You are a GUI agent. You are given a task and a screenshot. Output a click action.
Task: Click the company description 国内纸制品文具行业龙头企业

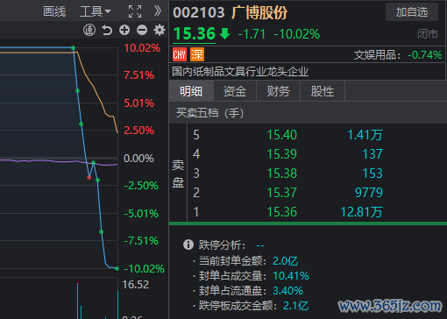pyautogui.click(x=240, y=72)
